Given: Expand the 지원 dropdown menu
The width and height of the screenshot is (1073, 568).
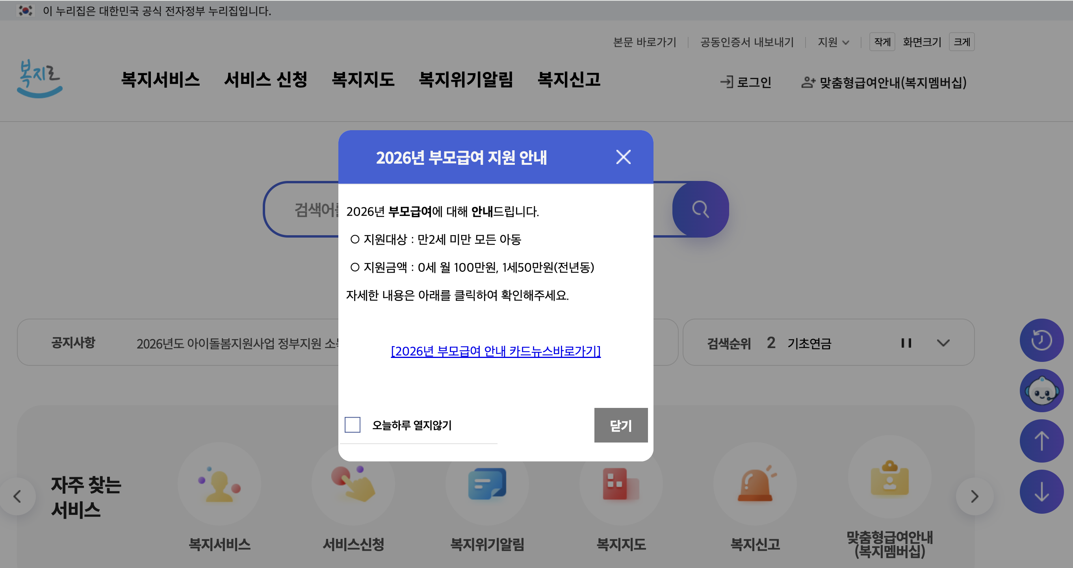Looking at the screenshot, I should (833, 42).
